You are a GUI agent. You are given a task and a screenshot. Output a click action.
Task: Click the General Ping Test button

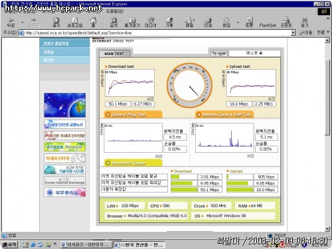[x=133, y=114]
